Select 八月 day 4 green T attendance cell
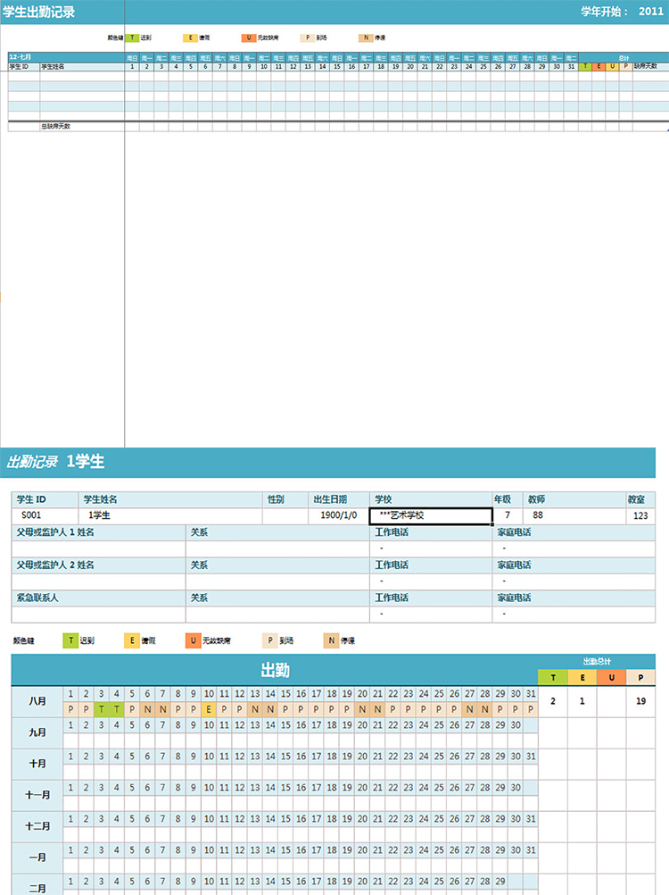The height and width of the screenshot is (895, 669). click(117, 709)
